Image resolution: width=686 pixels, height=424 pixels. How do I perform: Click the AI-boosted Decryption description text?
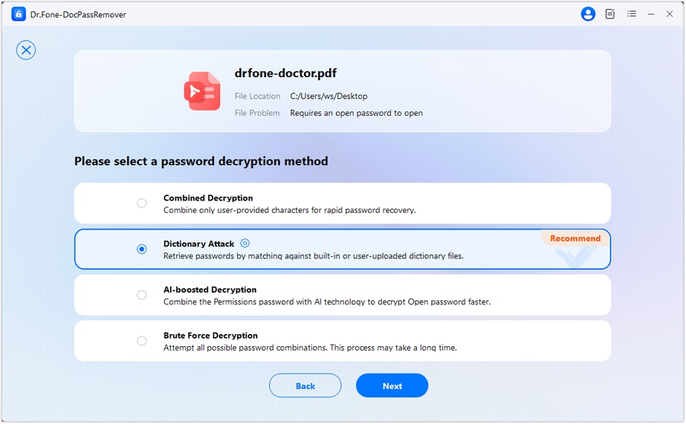pyautogui.click(x=326, y=302)
